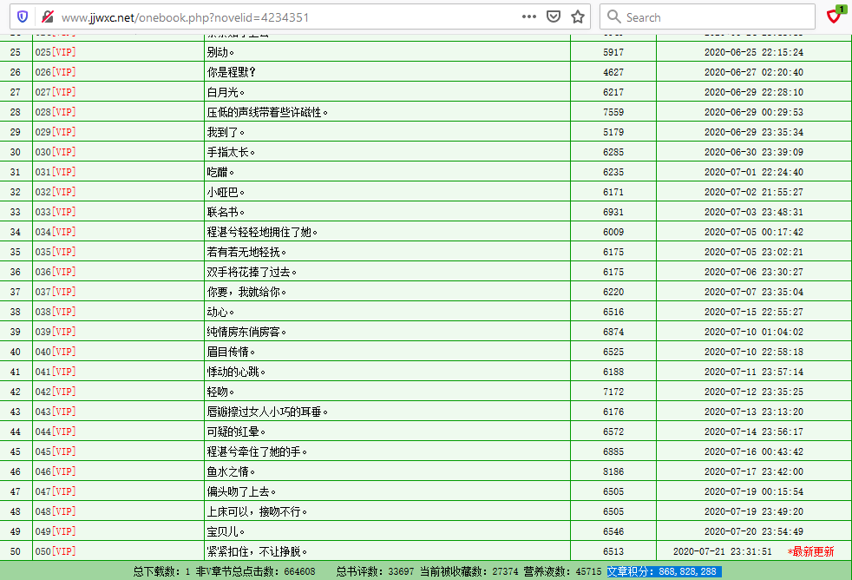
Task: Open chapter 039[VIP] link
Action: click(56, 332)
